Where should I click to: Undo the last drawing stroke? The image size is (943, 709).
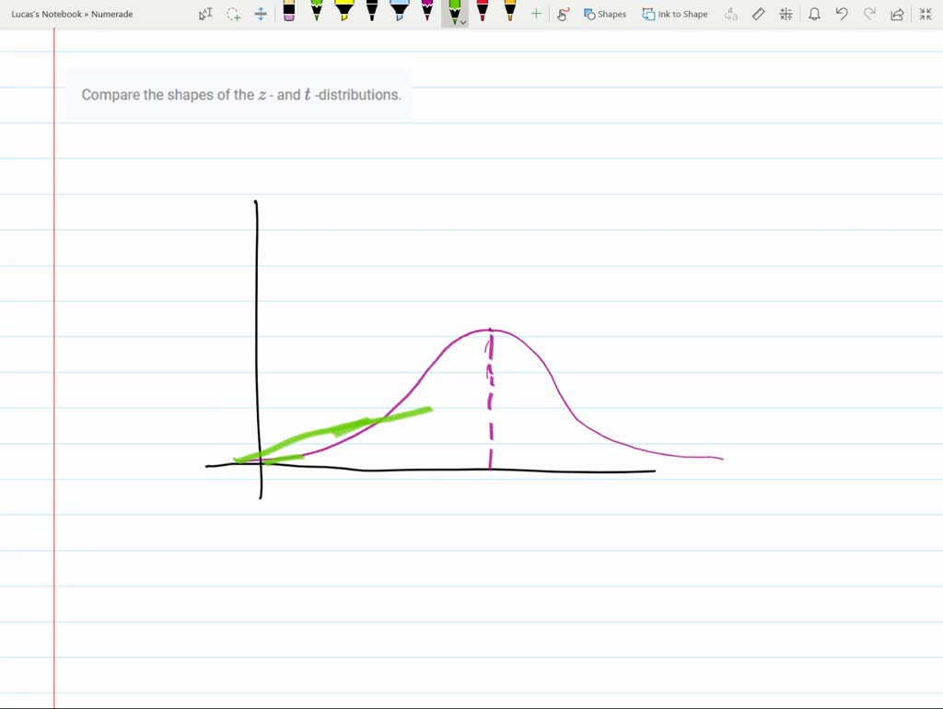point(841,14)
